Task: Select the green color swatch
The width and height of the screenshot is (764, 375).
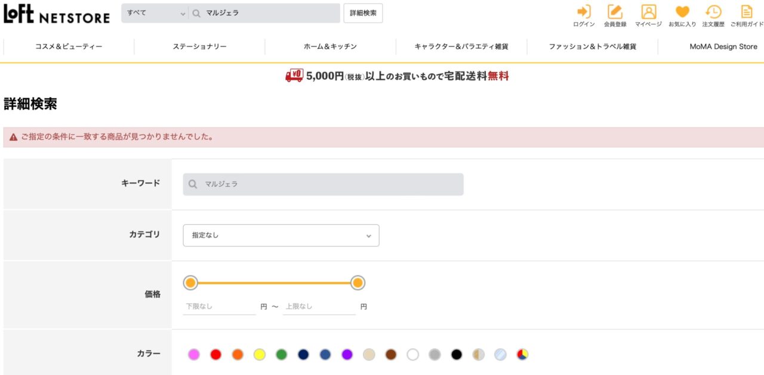Action: pos(282,355)
